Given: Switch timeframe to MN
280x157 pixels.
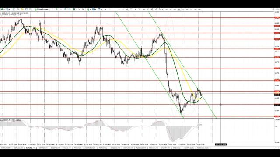Looking at the screenshot, I should 199,9.
